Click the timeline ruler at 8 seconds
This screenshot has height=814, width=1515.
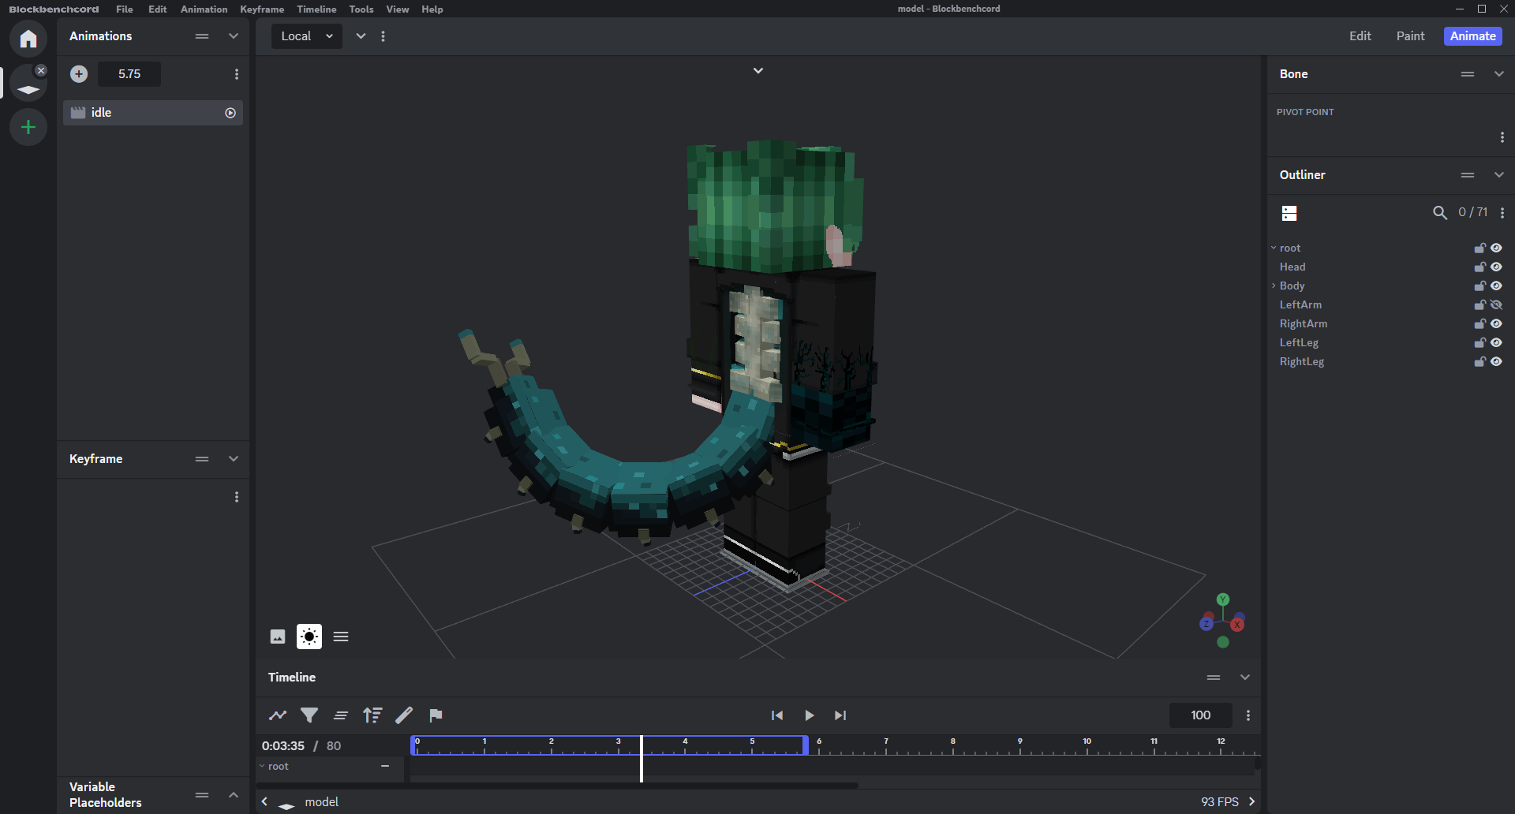(952, 746)
